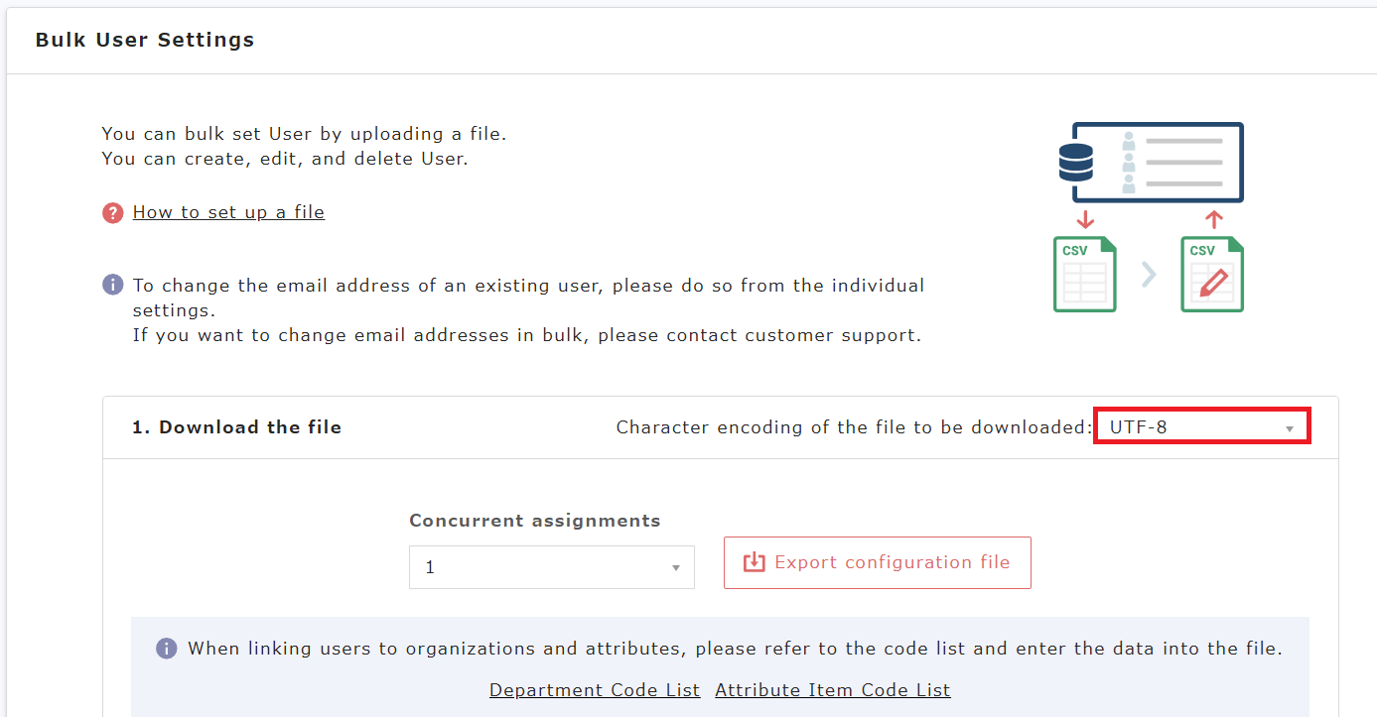Click the Bulk User Settings page title

click(145, 40)
